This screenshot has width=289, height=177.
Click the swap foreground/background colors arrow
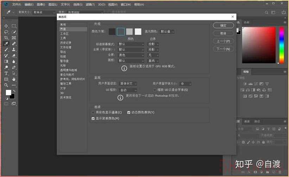[x=14, y=91]
